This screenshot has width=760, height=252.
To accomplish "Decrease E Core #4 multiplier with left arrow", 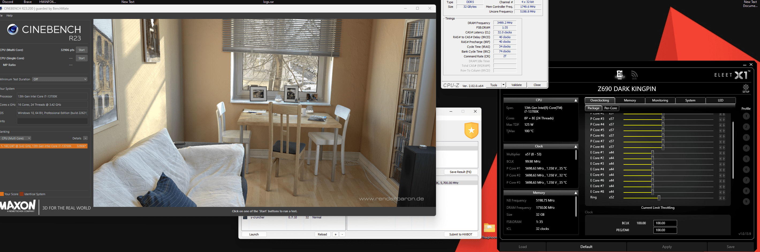I will 720,170.
